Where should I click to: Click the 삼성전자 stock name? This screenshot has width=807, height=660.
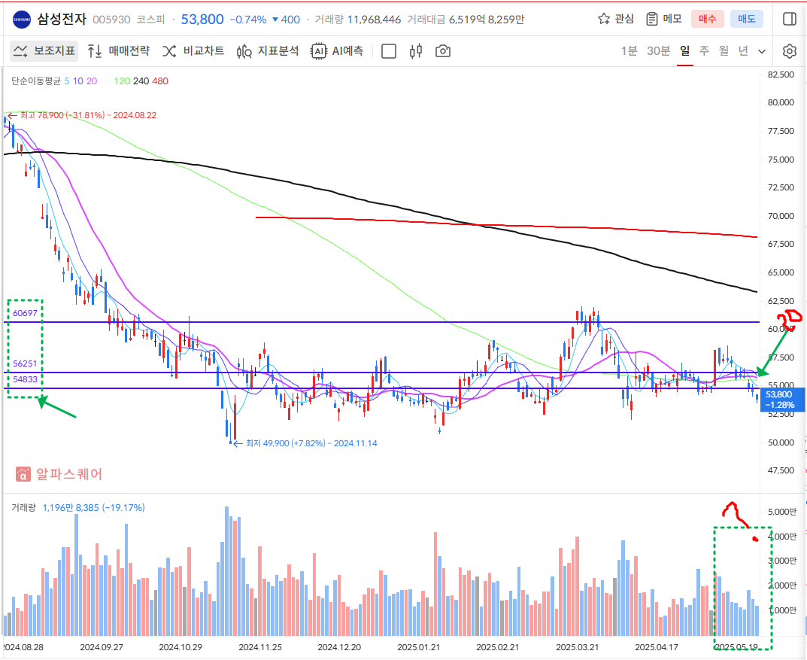(62, 19)
